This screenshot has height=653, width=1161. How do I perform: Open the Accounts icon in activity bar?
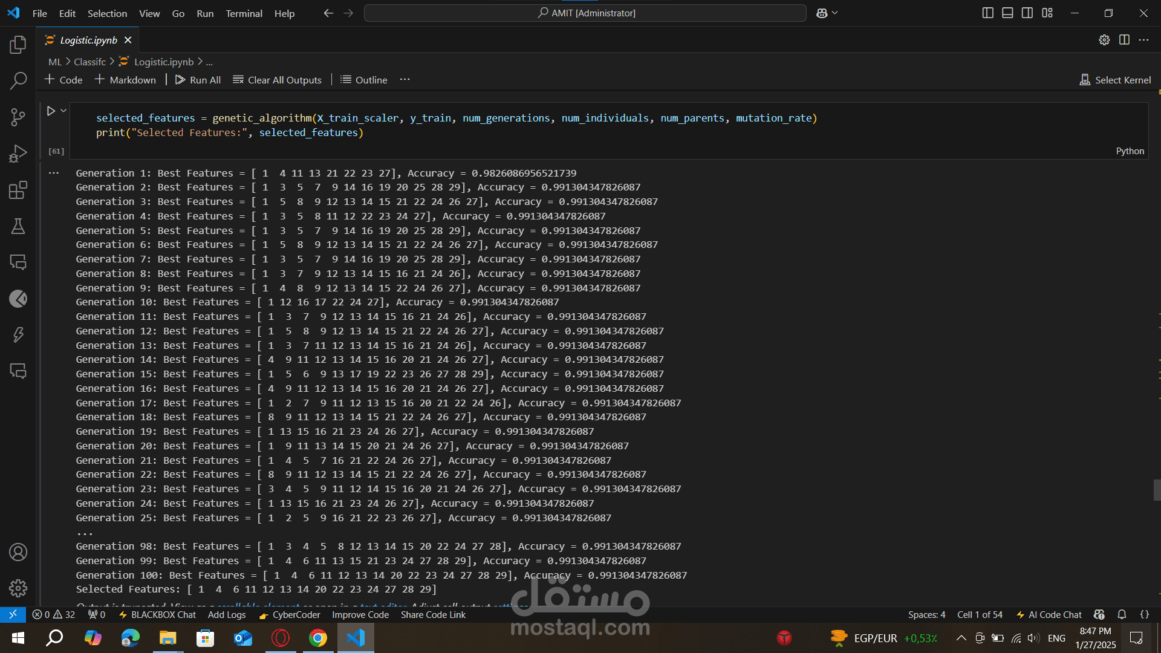coord(18,552)
